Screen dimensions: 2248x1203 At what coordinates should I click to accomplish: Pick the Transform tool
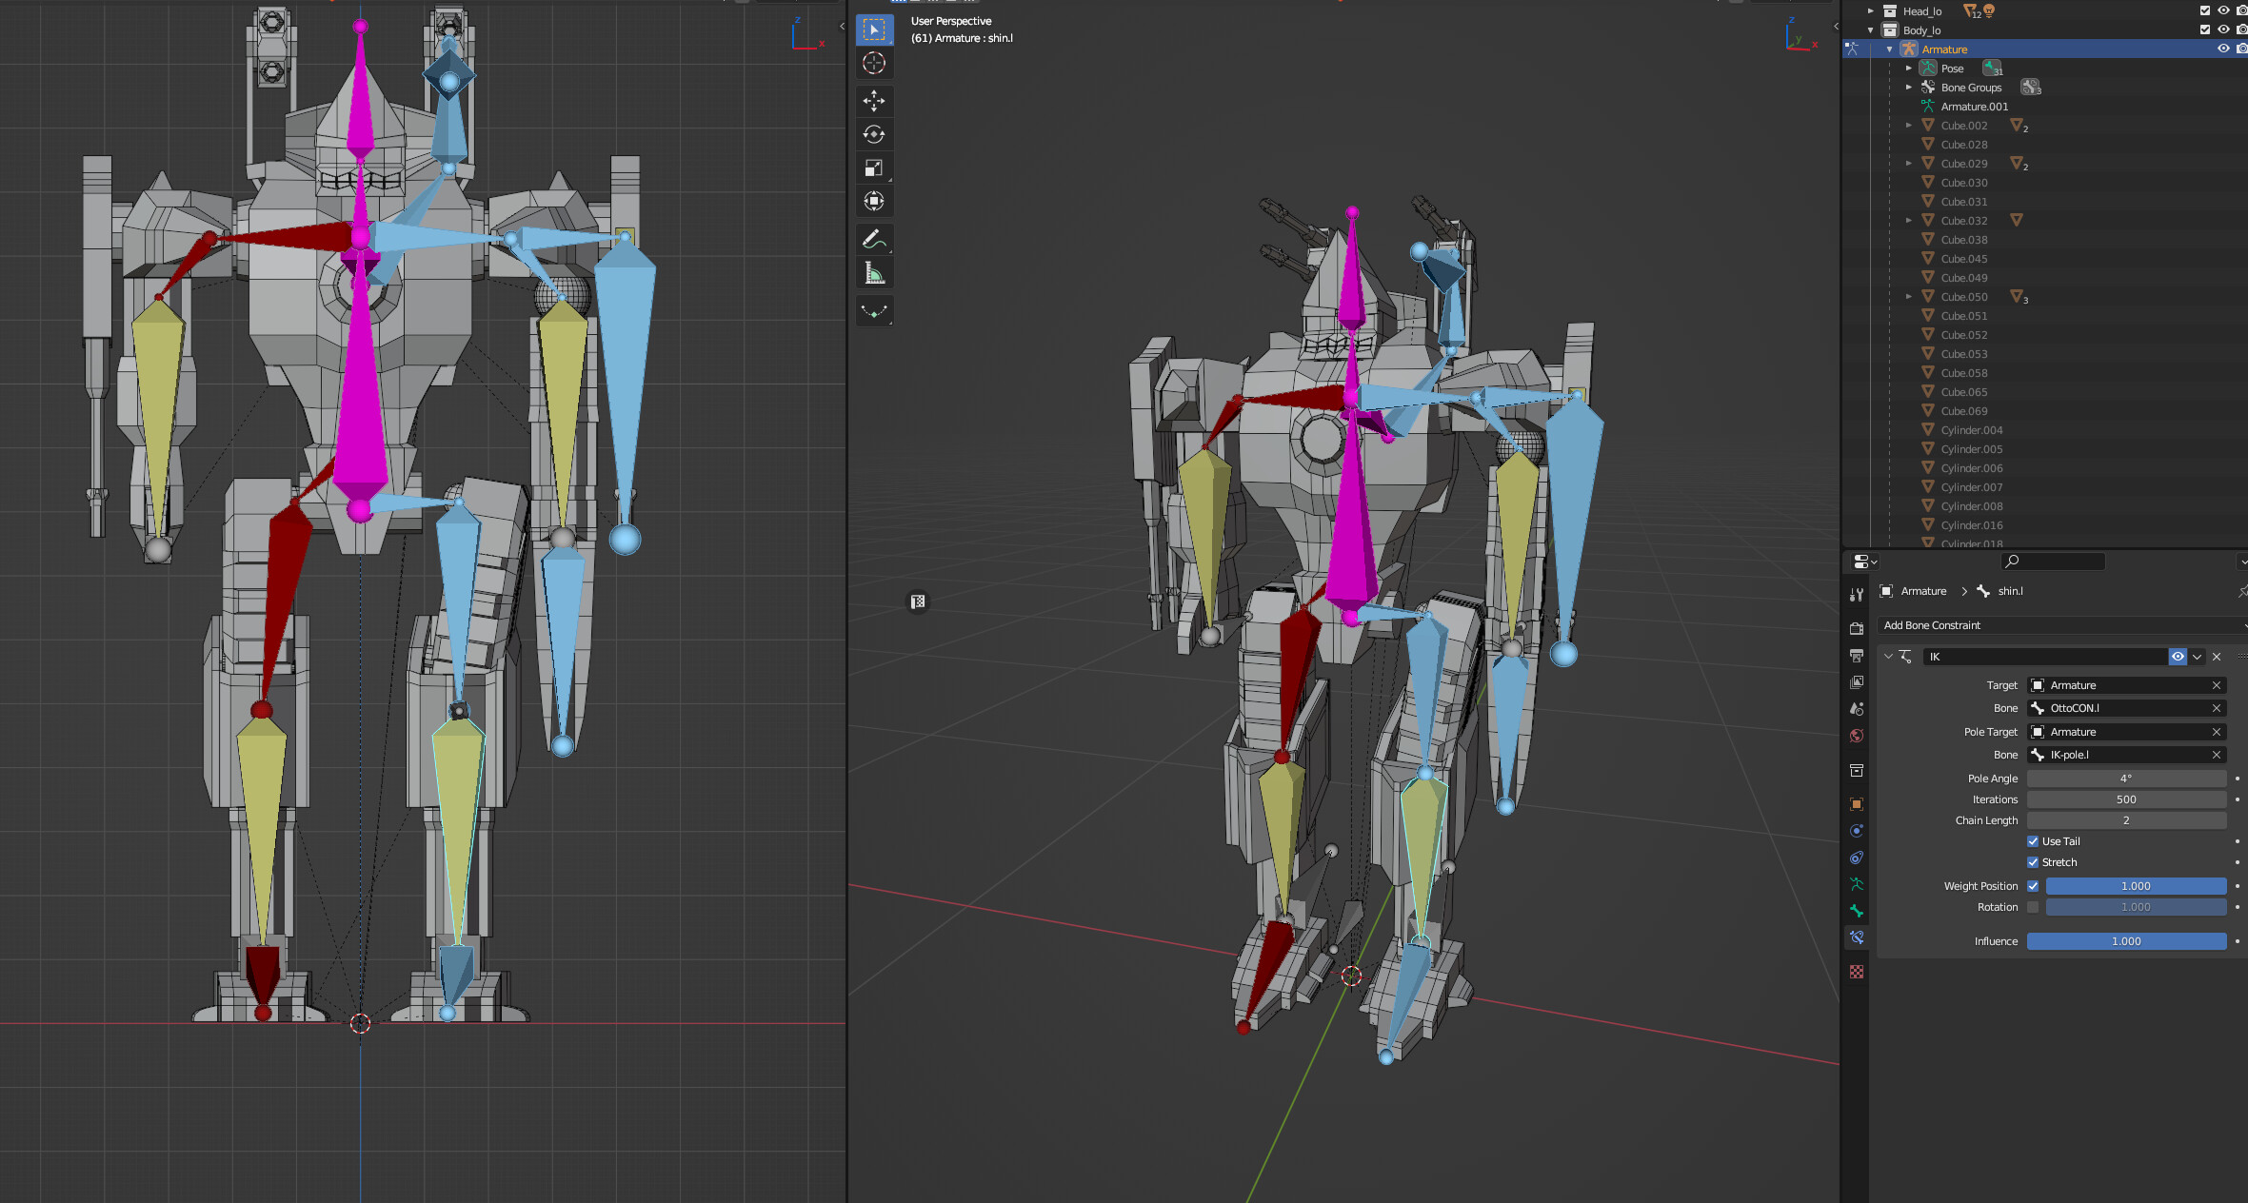pyautogui.click(x=873, y=201)
